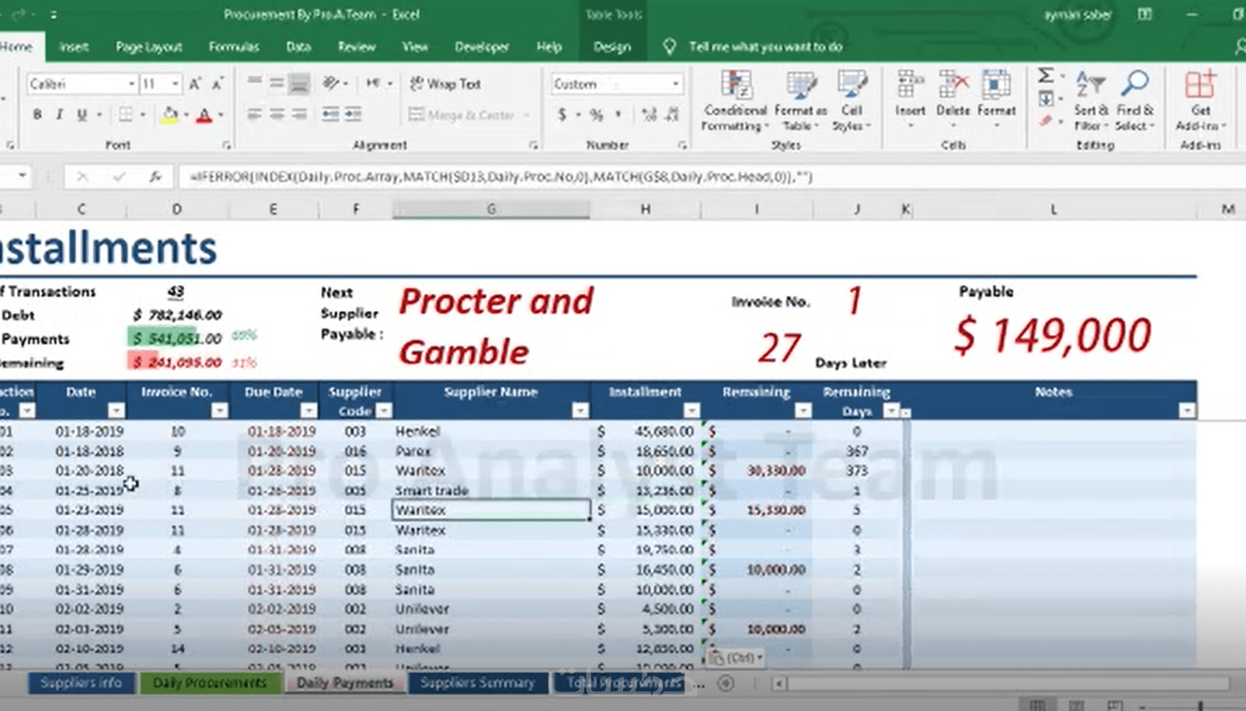The height and width of the screenshot is (711, 1246).
Task: Open the Format cells menu
Action: (996, 99)
